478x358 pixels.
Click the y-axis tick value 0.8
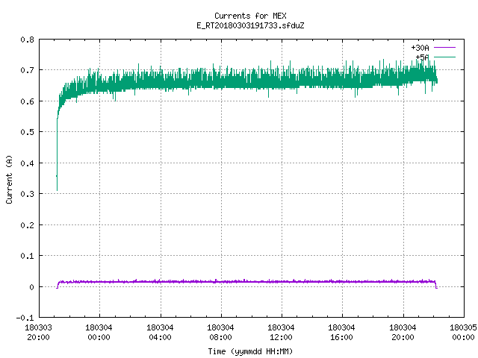coord(27,40)
